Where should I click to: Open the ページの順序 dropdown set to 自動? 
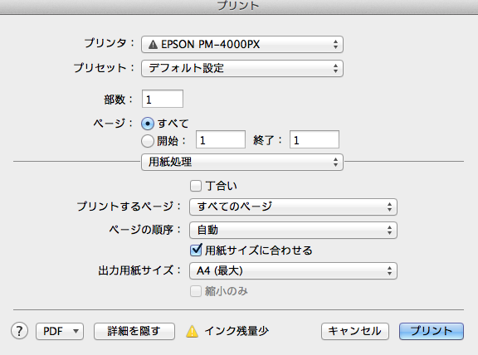click(x=293, y=230)
